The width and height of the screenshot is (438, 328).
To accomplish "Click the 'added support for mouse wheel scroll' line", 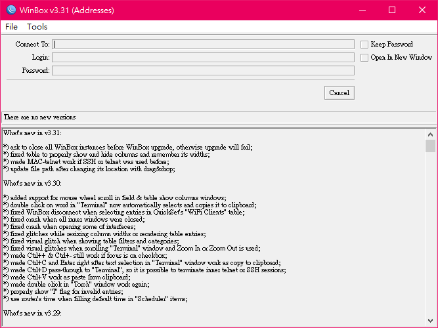I will (115, 197).
